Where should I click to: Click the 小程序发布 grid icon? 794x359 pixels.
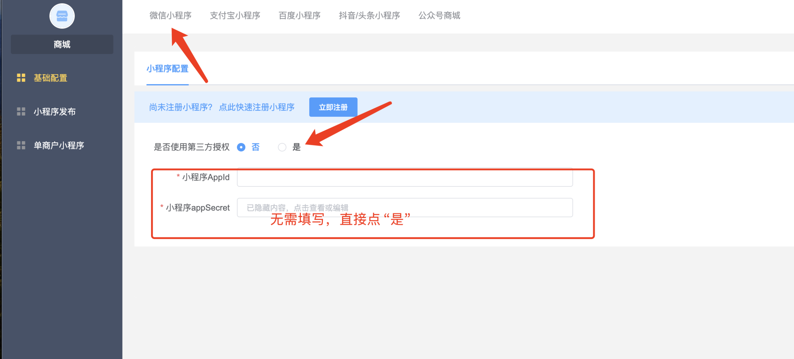21,112
